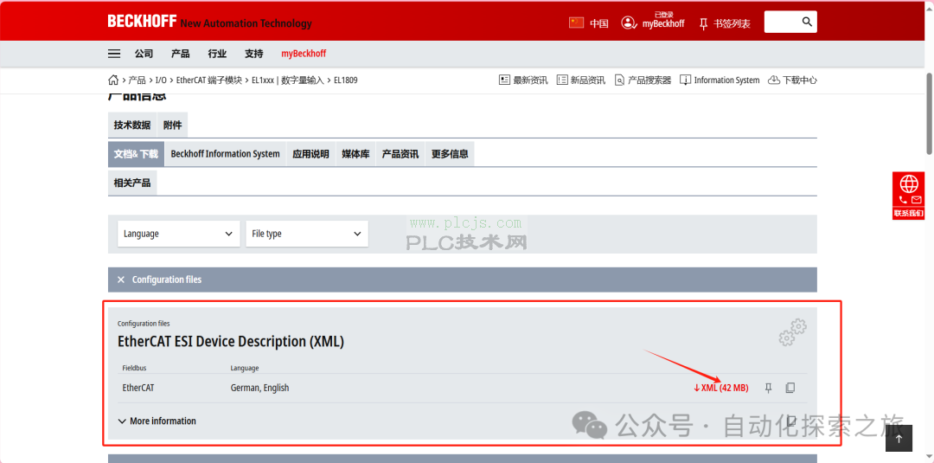Switch to the 更多信息 tab
Screen dimensions: 934x463
(450, 154)
